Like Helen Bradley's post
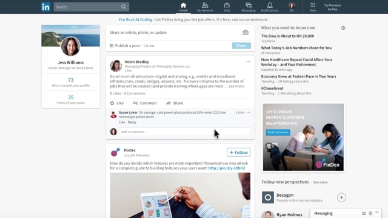Viewport: 388px width, 218px height. [x=117, y=103]
